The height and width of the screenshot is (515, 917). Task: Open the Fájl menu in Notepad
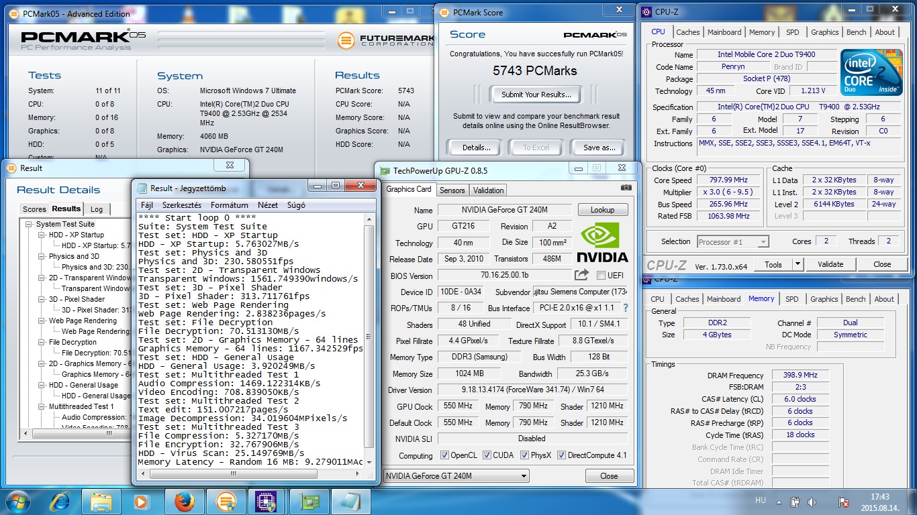point(147,205)
